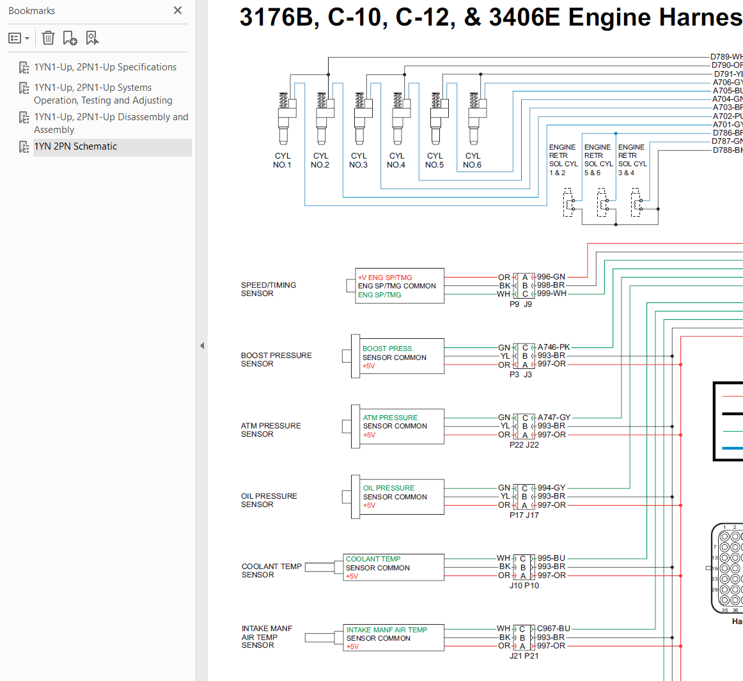Viewport: 743px width, 681px height.
Task: Click the P17 J17 connector label
Action: pos(524,515)
